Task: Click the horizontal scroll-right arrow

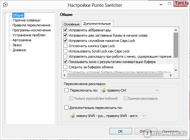Action: click(x=171, y=75)
